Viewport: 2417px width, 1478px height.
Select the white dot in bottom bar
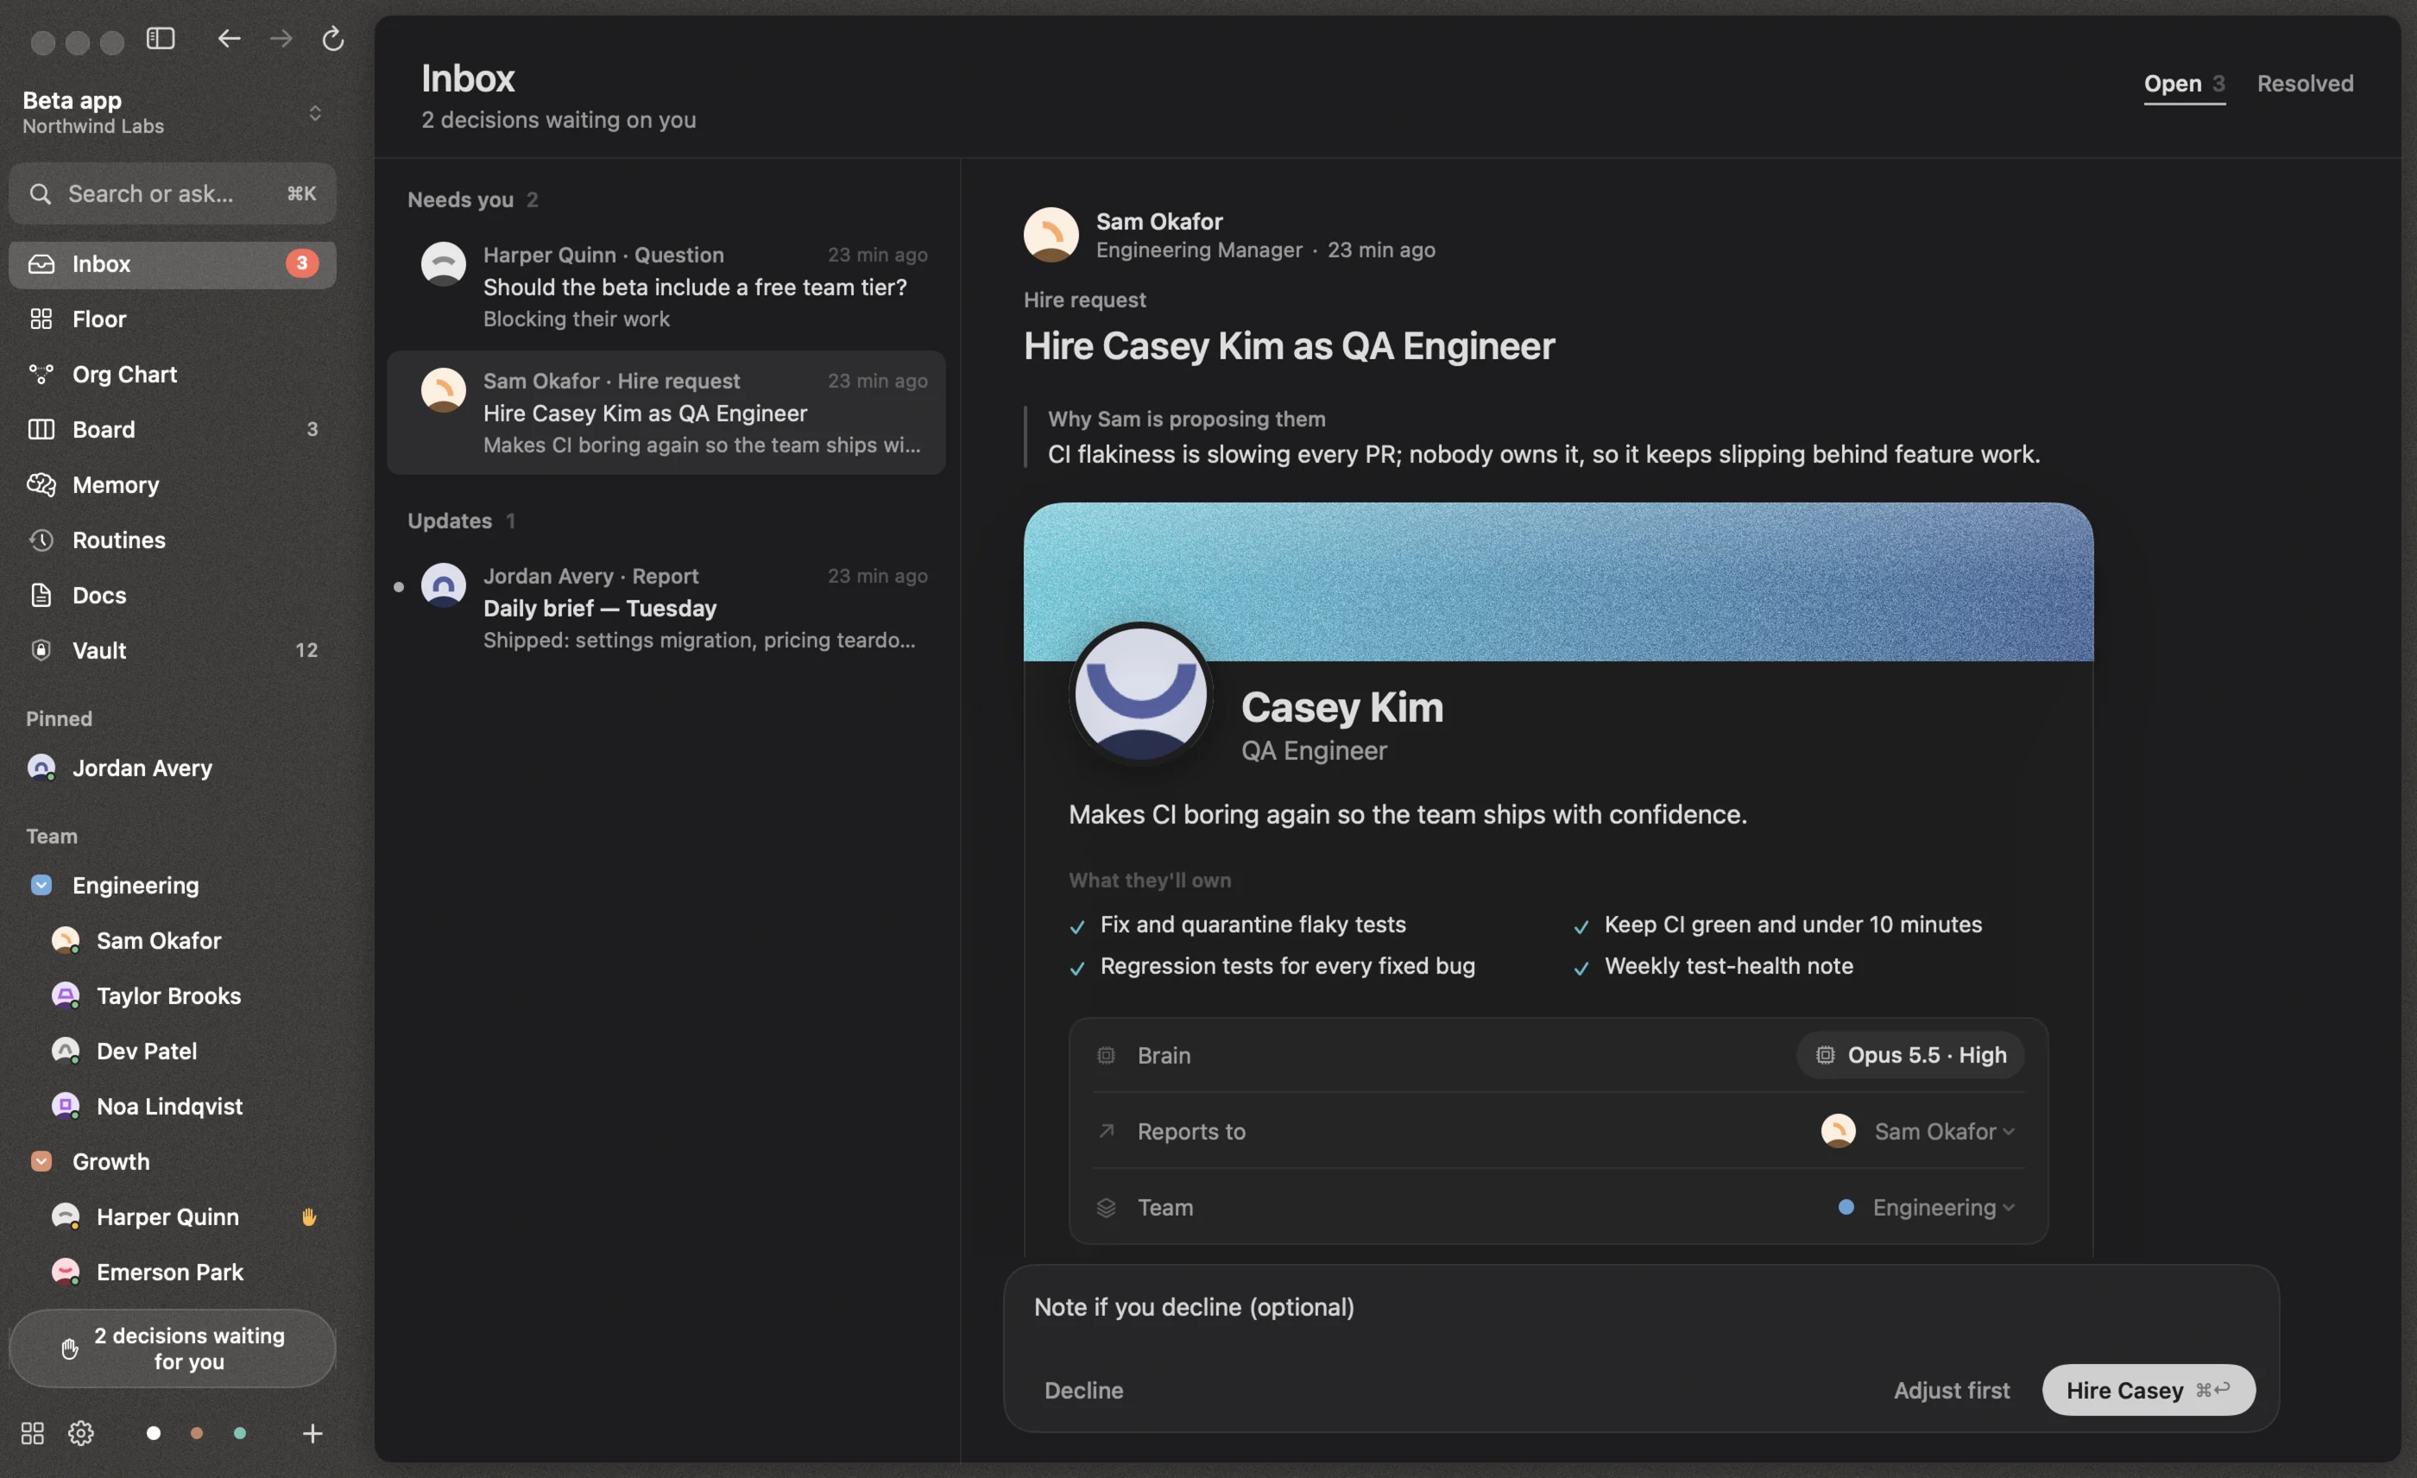pyautogui.click(x=153, y=1433)
